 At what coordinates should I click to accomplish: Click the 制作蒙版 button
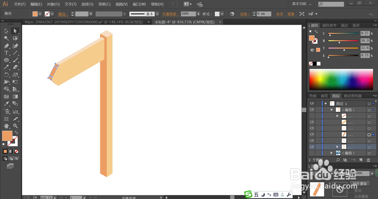point(360,184)
